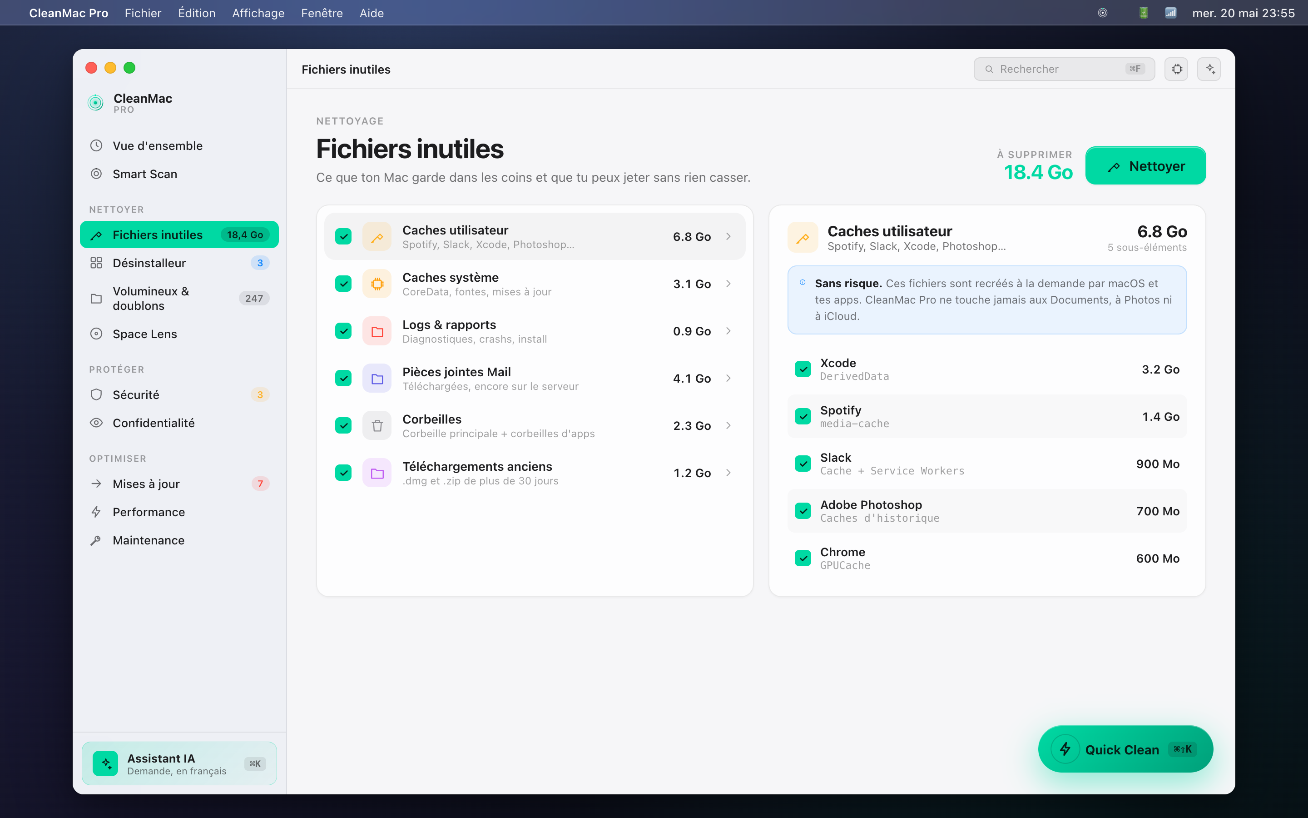Viewport: 1308px width, 818px height.
Task: Open the Édition menu
Action: tap(197, 13)
